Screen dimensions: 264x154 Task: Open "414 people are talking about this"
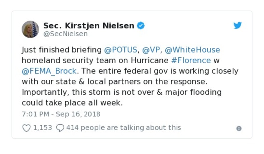[123, 128]
